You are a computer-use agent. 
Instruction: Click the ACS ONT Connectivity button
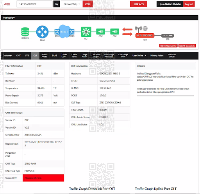pyautogui.click(x=168, y=46)
